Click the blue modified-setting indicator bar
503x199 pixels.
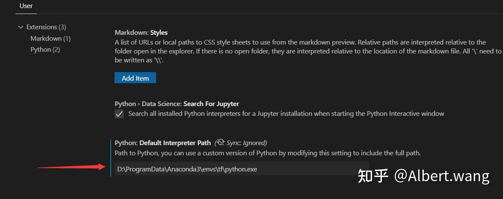tap(111, 158)
